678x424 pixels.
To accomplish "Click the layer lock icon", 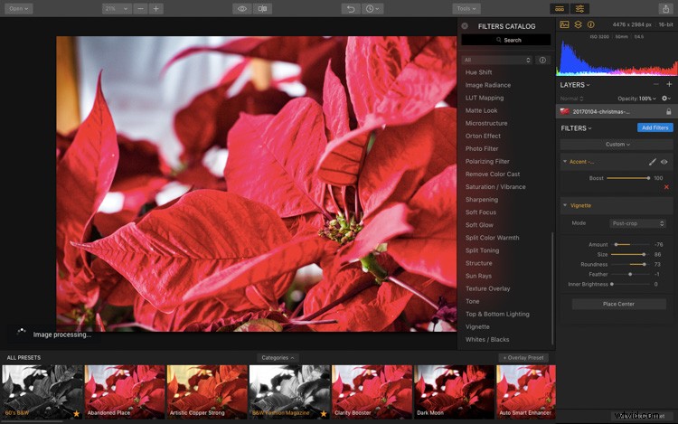I will [x=668, y=111].
